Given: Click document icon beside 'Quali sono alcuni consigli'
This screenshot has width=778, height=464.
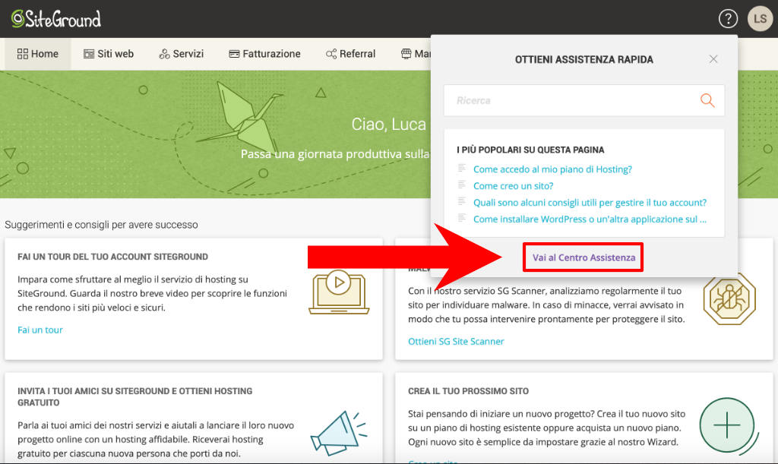Looking at the screenshot, I should 461,201.
